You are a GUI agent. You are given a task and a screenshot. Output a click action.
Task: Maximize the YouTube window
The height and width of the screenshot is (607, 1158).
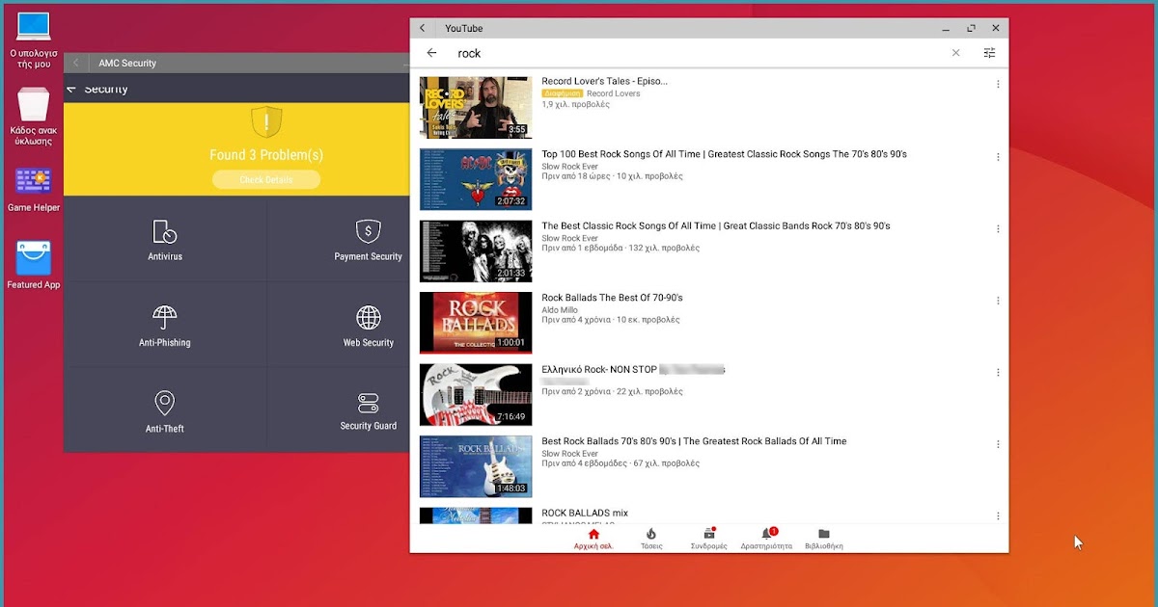tap(971, 28)
